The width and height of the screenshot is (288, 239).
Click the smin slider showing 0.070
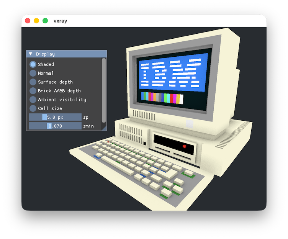(x=55, y=126)
